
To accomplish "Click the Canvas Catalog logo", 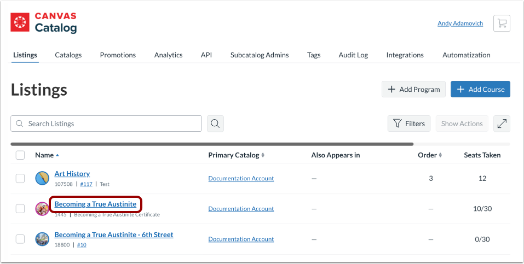I will click(43, 23).
